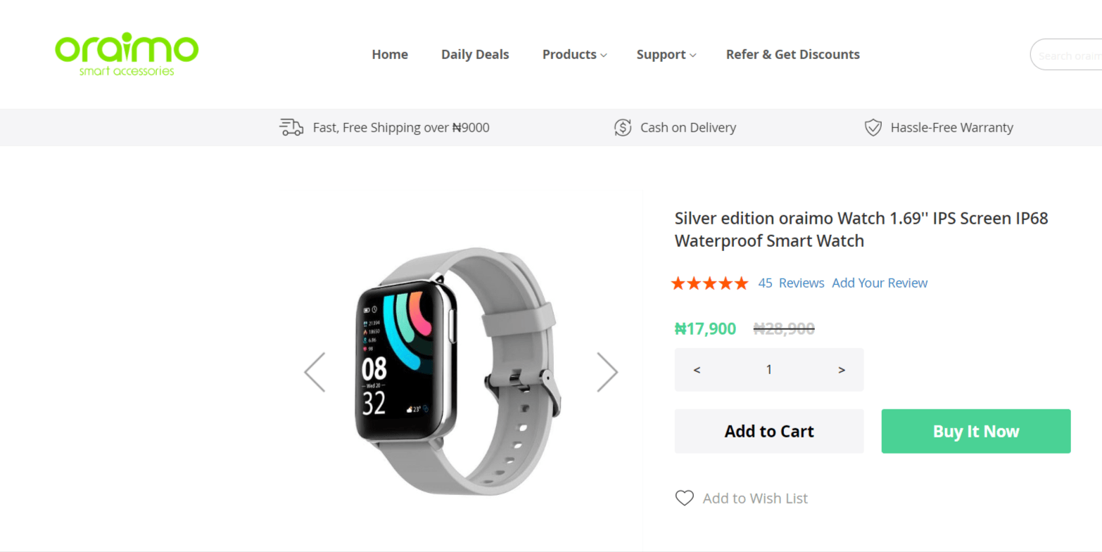1102x552 pixels.
Task: Show the next product image
Action: point(607,371)
